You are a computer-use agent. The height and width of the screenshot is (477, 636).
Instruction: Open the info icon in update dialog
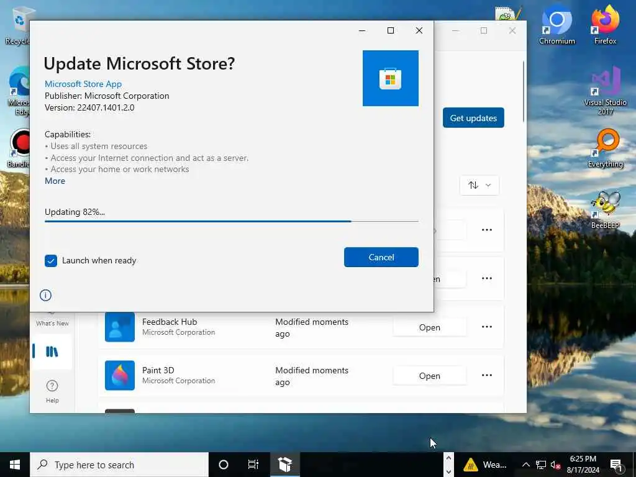45,295
